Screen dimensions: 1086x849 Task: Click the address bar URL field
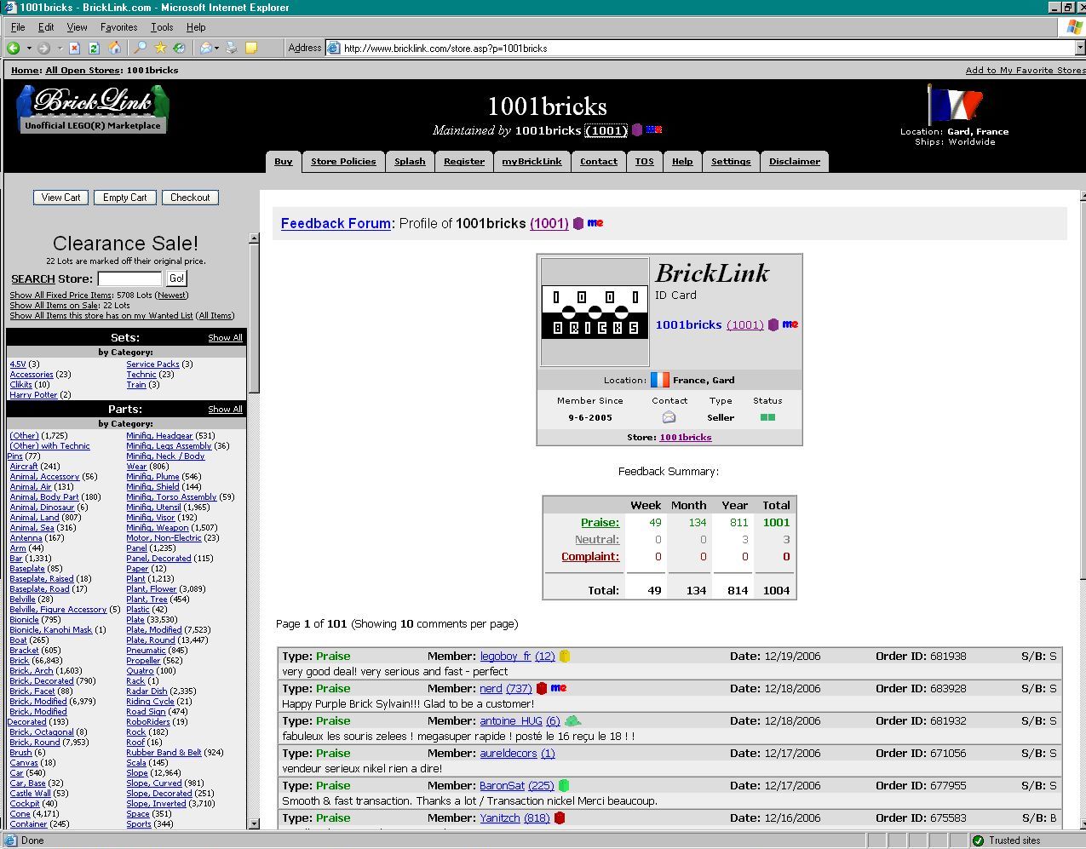pos(698,49)
